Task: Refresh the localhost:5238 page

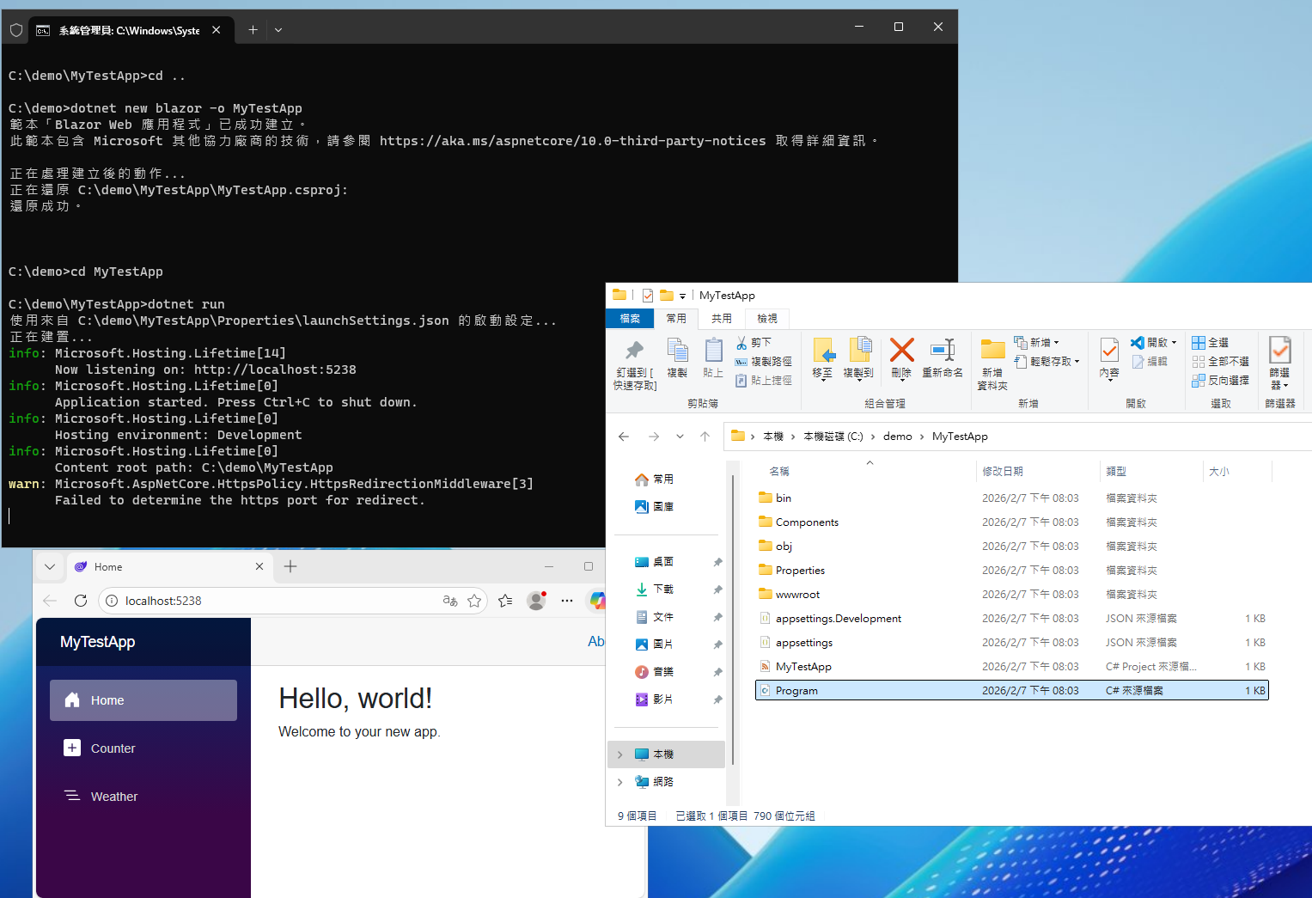Action: [x=81, y=600]
